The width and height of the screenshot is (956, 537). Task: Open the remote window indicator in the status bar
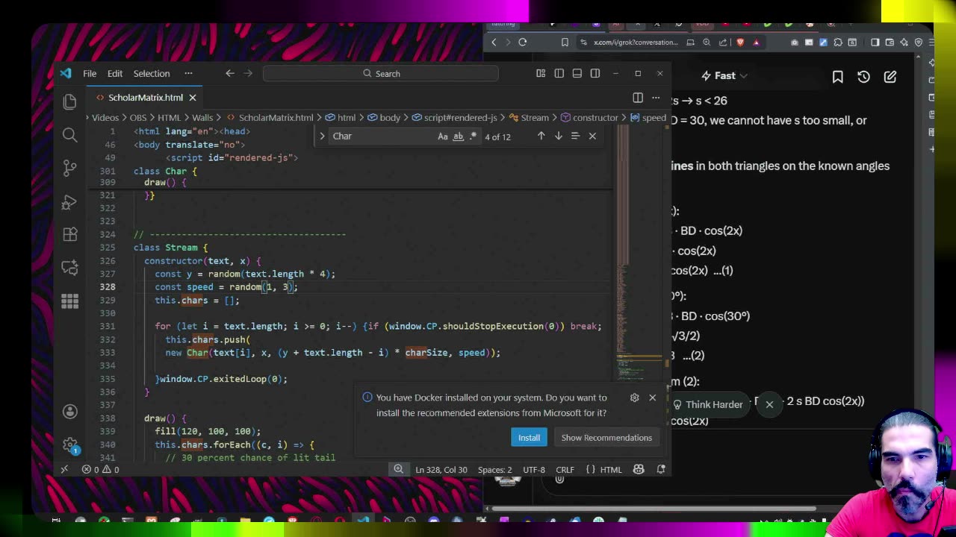[x=64, y=469]
